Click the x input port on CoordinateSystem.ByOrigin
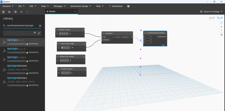 147,37
